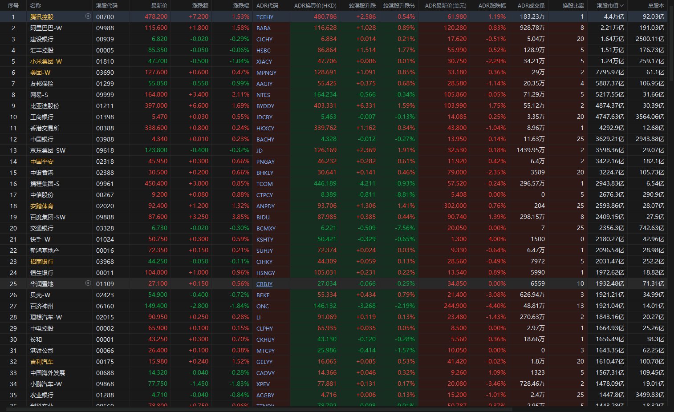Click the ADR最新价(美元) column header
This screenshot has width=674, height=412.
pyautogui.click(x=446, y=6)
